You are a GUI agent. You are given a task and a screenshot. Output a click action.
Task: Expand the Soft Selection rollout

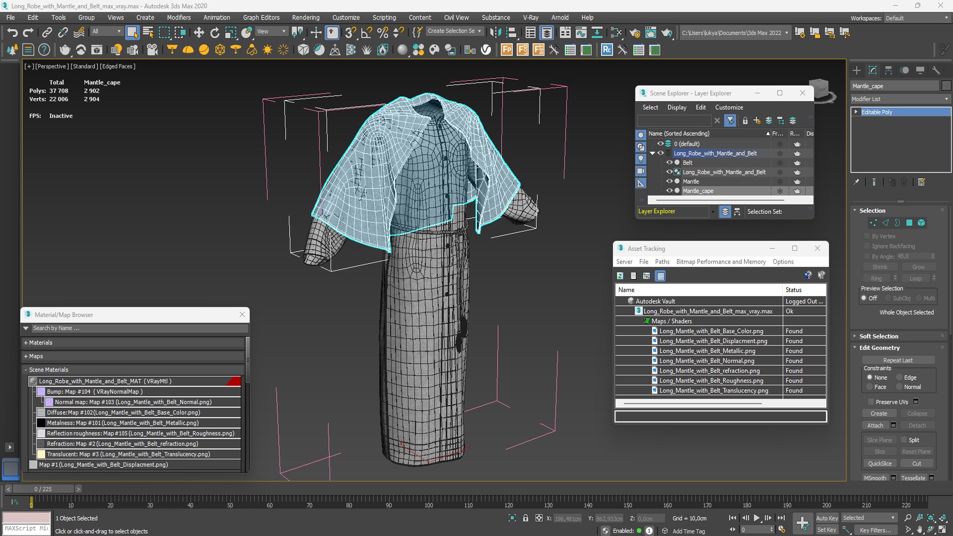(x=879, y=336)
